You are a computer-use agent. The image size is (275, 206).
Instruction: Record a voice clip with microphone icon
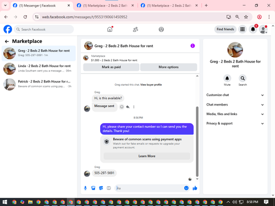pos(85,188)
